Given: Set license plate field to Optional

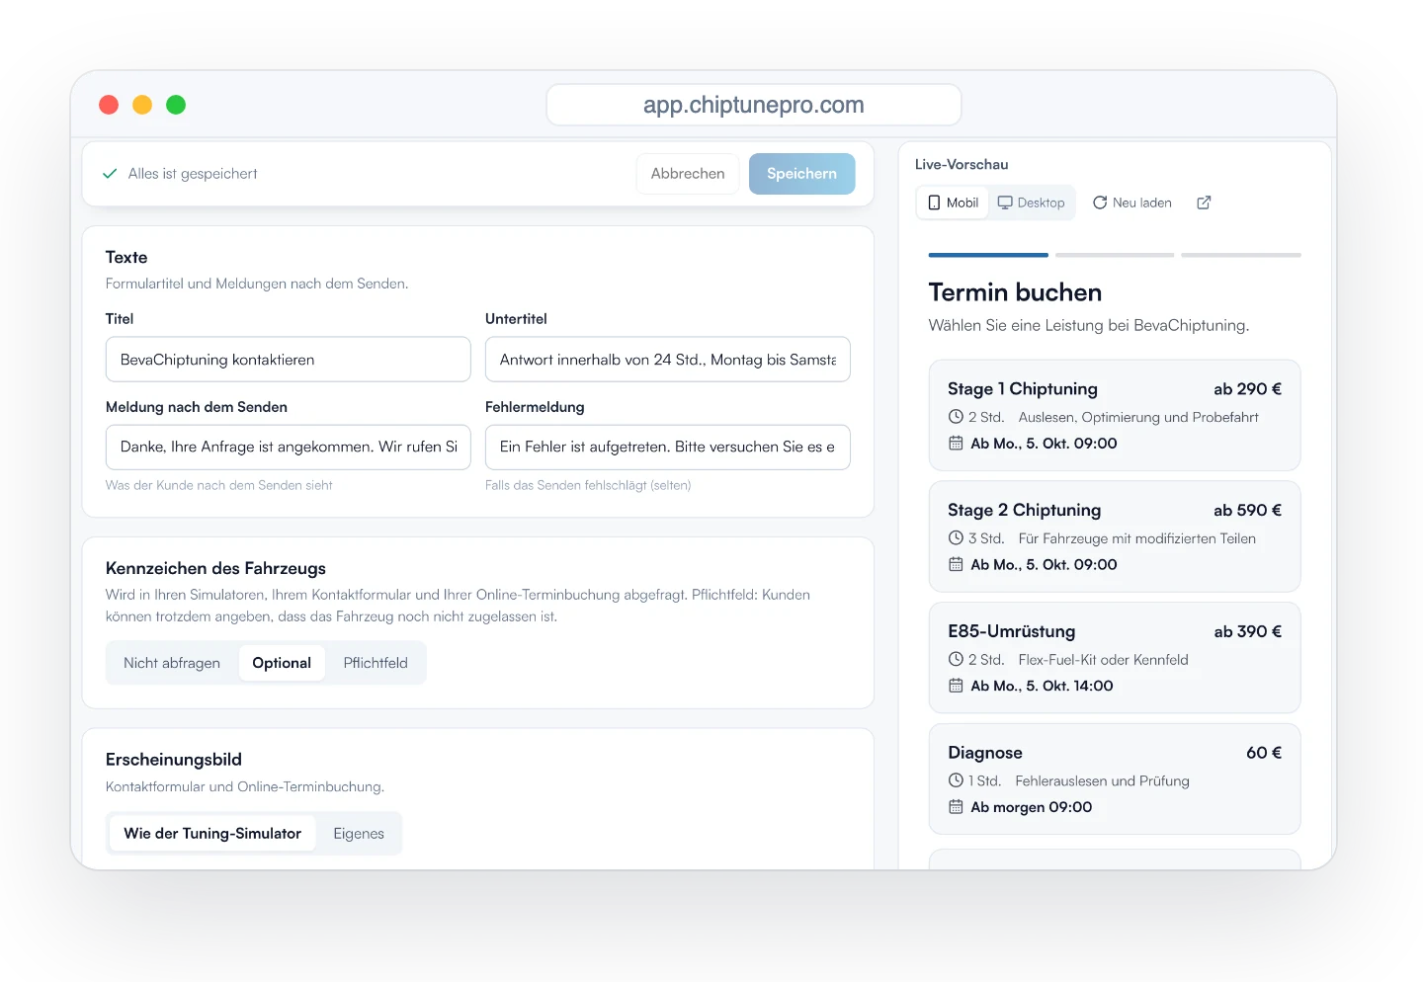Looking at the screenshot, I should pos(282,663).
